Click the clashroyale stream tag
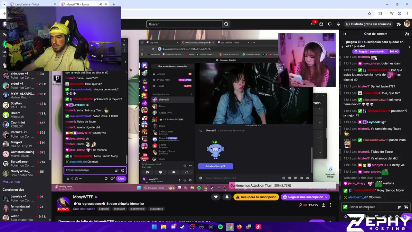412x232 pixels. tap(137, 209)
